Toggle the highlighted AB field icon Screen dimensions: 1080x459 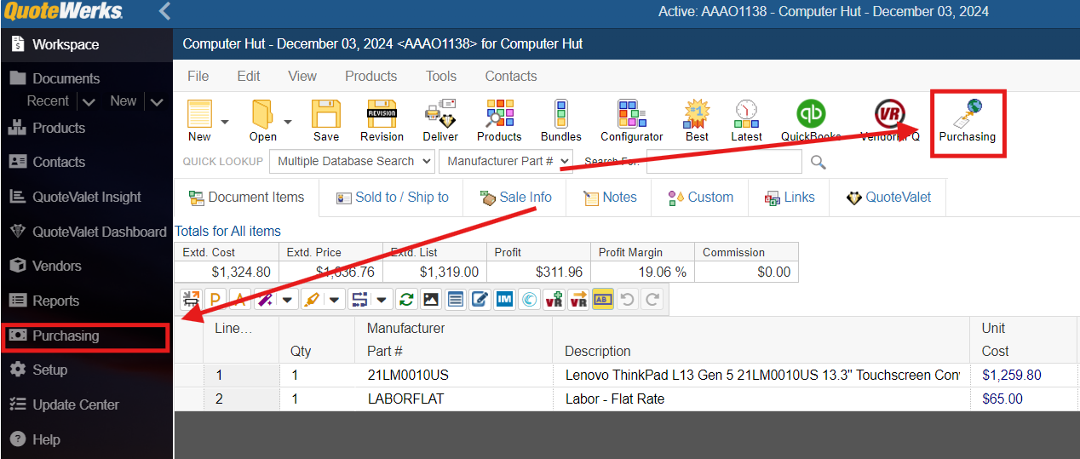click(x=603, y=300)
